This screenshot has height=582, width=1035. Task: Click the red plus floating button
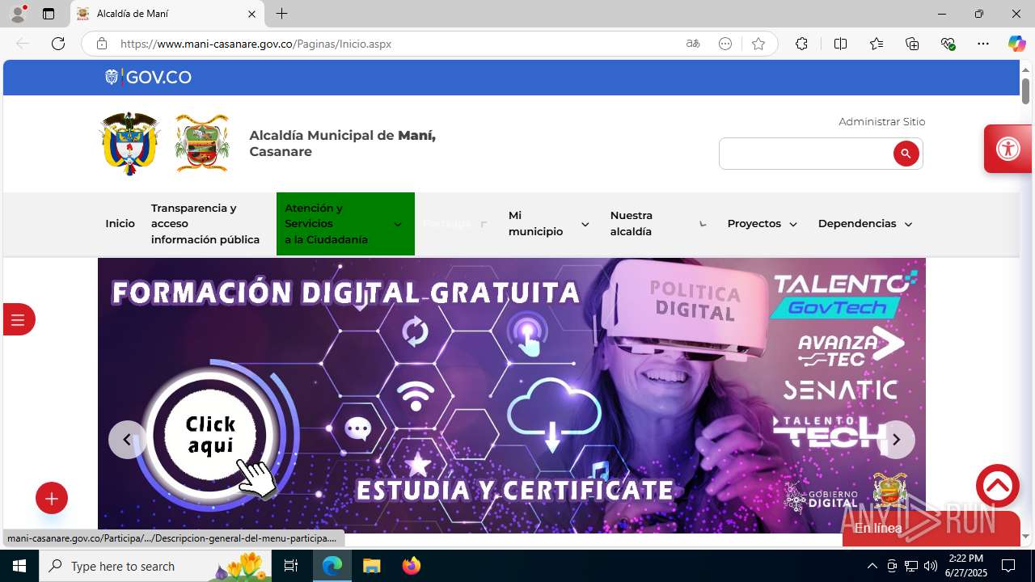point(52,499)
